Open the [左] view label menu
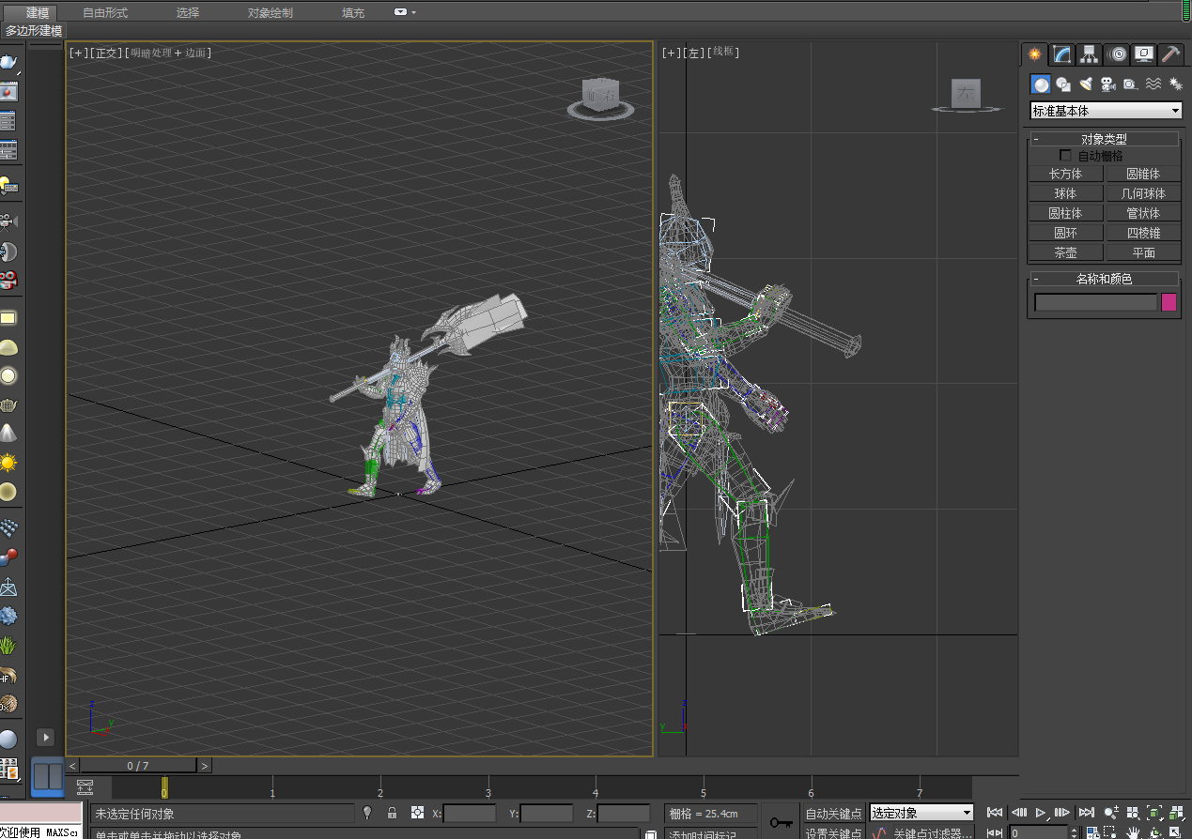Image resolution: width=1192 pixels, height=839 pixels. (694, 53)
